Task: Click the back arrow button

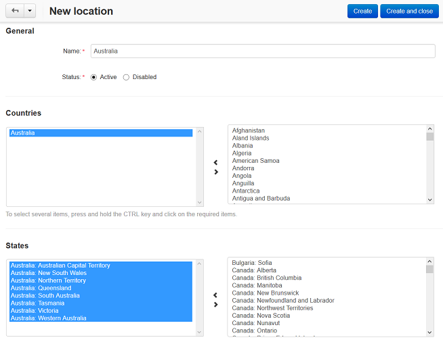Action: point(15,11)
